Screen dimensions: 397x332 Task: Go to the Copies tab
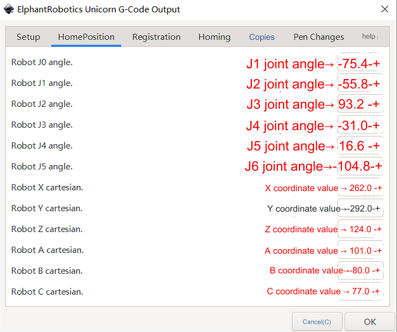262,37
